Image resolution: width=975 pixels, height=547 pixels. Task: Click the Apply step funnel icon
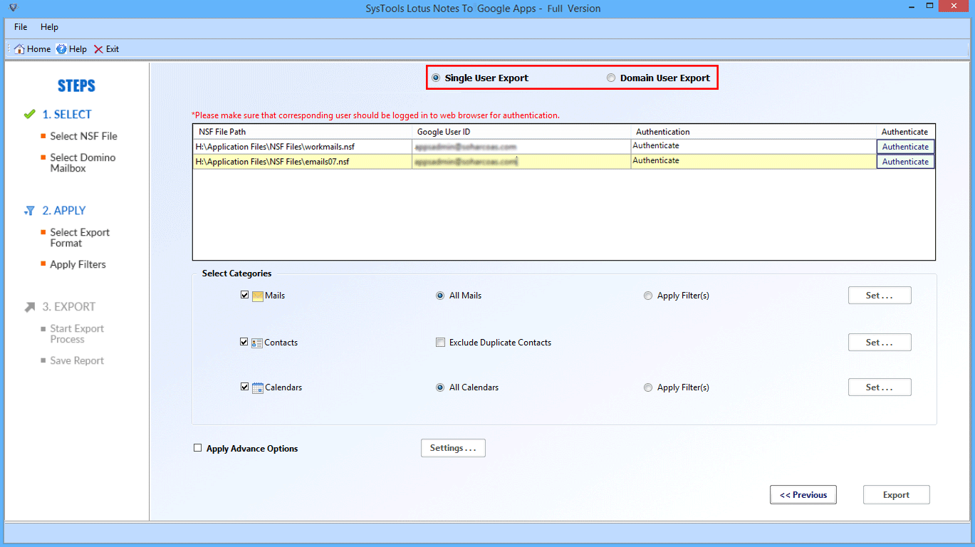coord(29,211)
